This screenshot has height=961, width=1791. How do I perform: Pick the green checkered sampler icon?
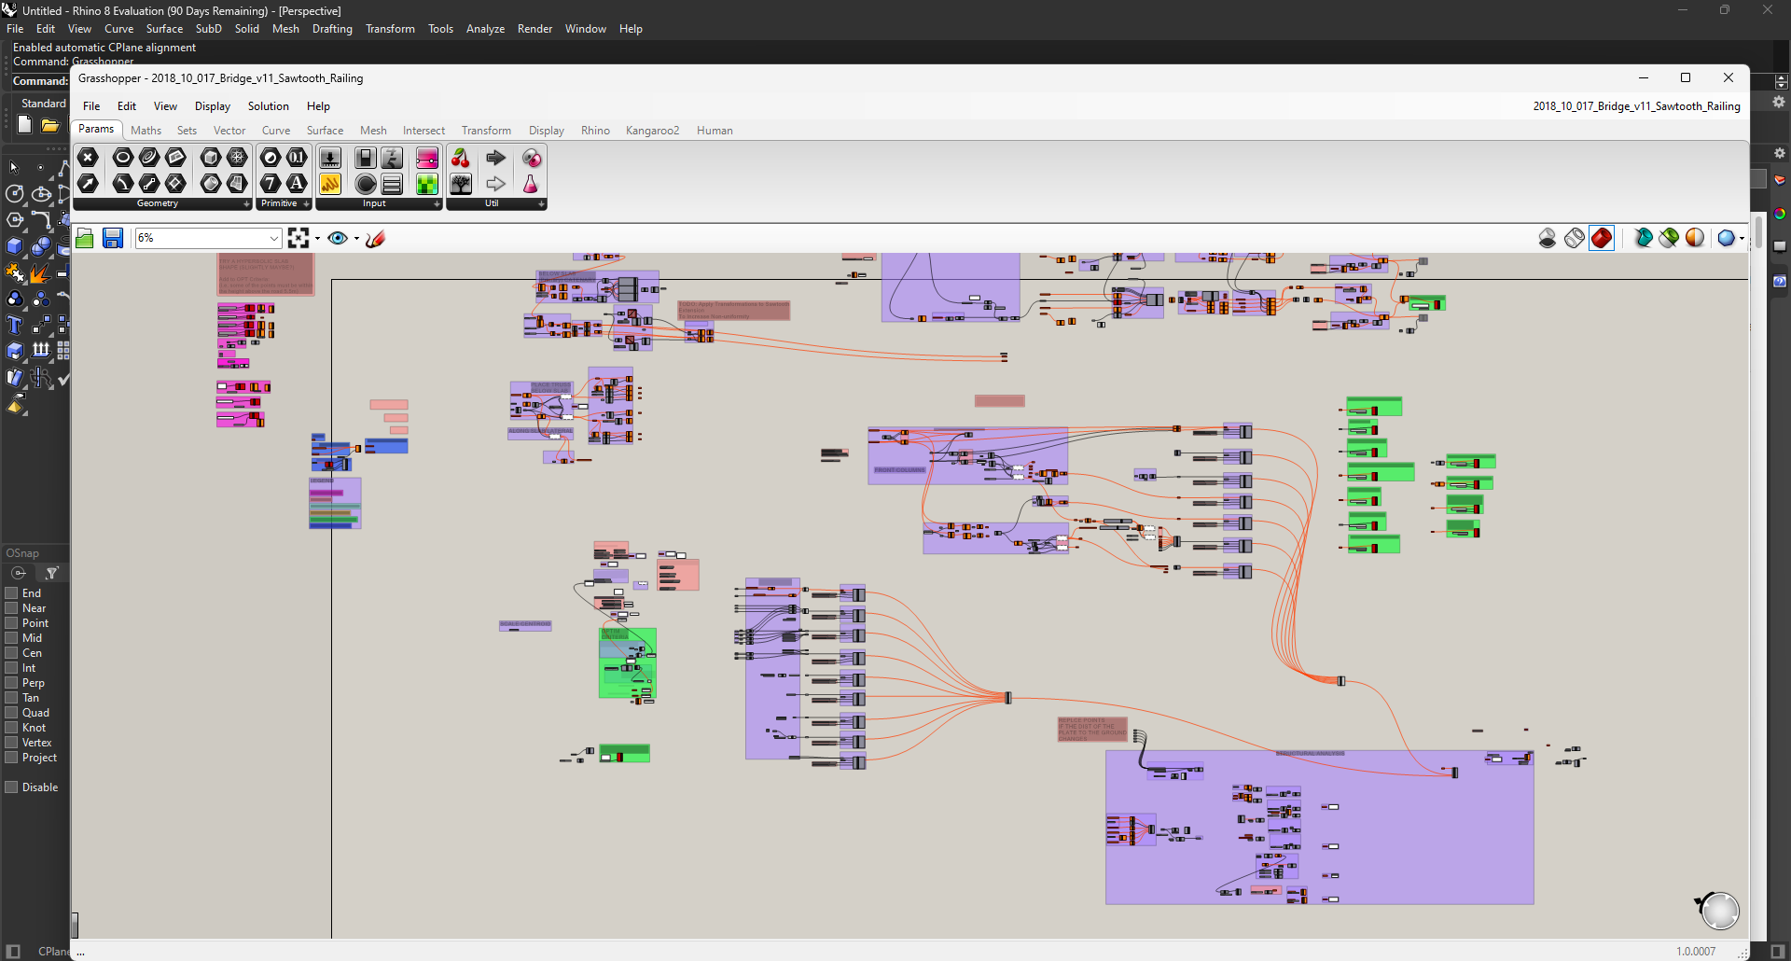tap(427, 184)
